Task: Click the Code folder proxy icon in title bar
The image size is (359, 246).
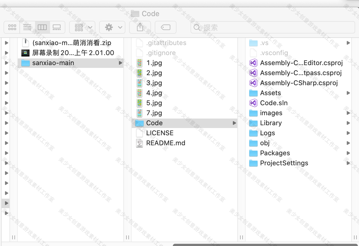Action: [x=135, y=14]
